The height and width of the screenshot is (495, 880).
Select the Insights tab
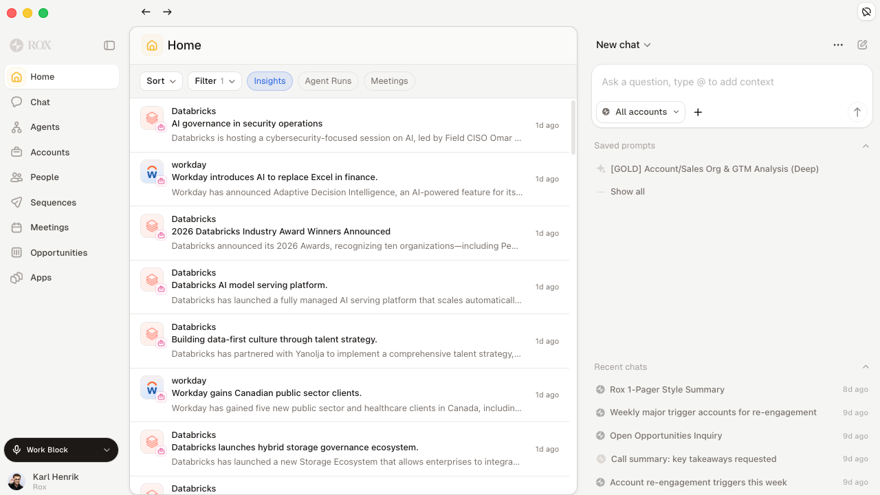click(x=269, y=81)
